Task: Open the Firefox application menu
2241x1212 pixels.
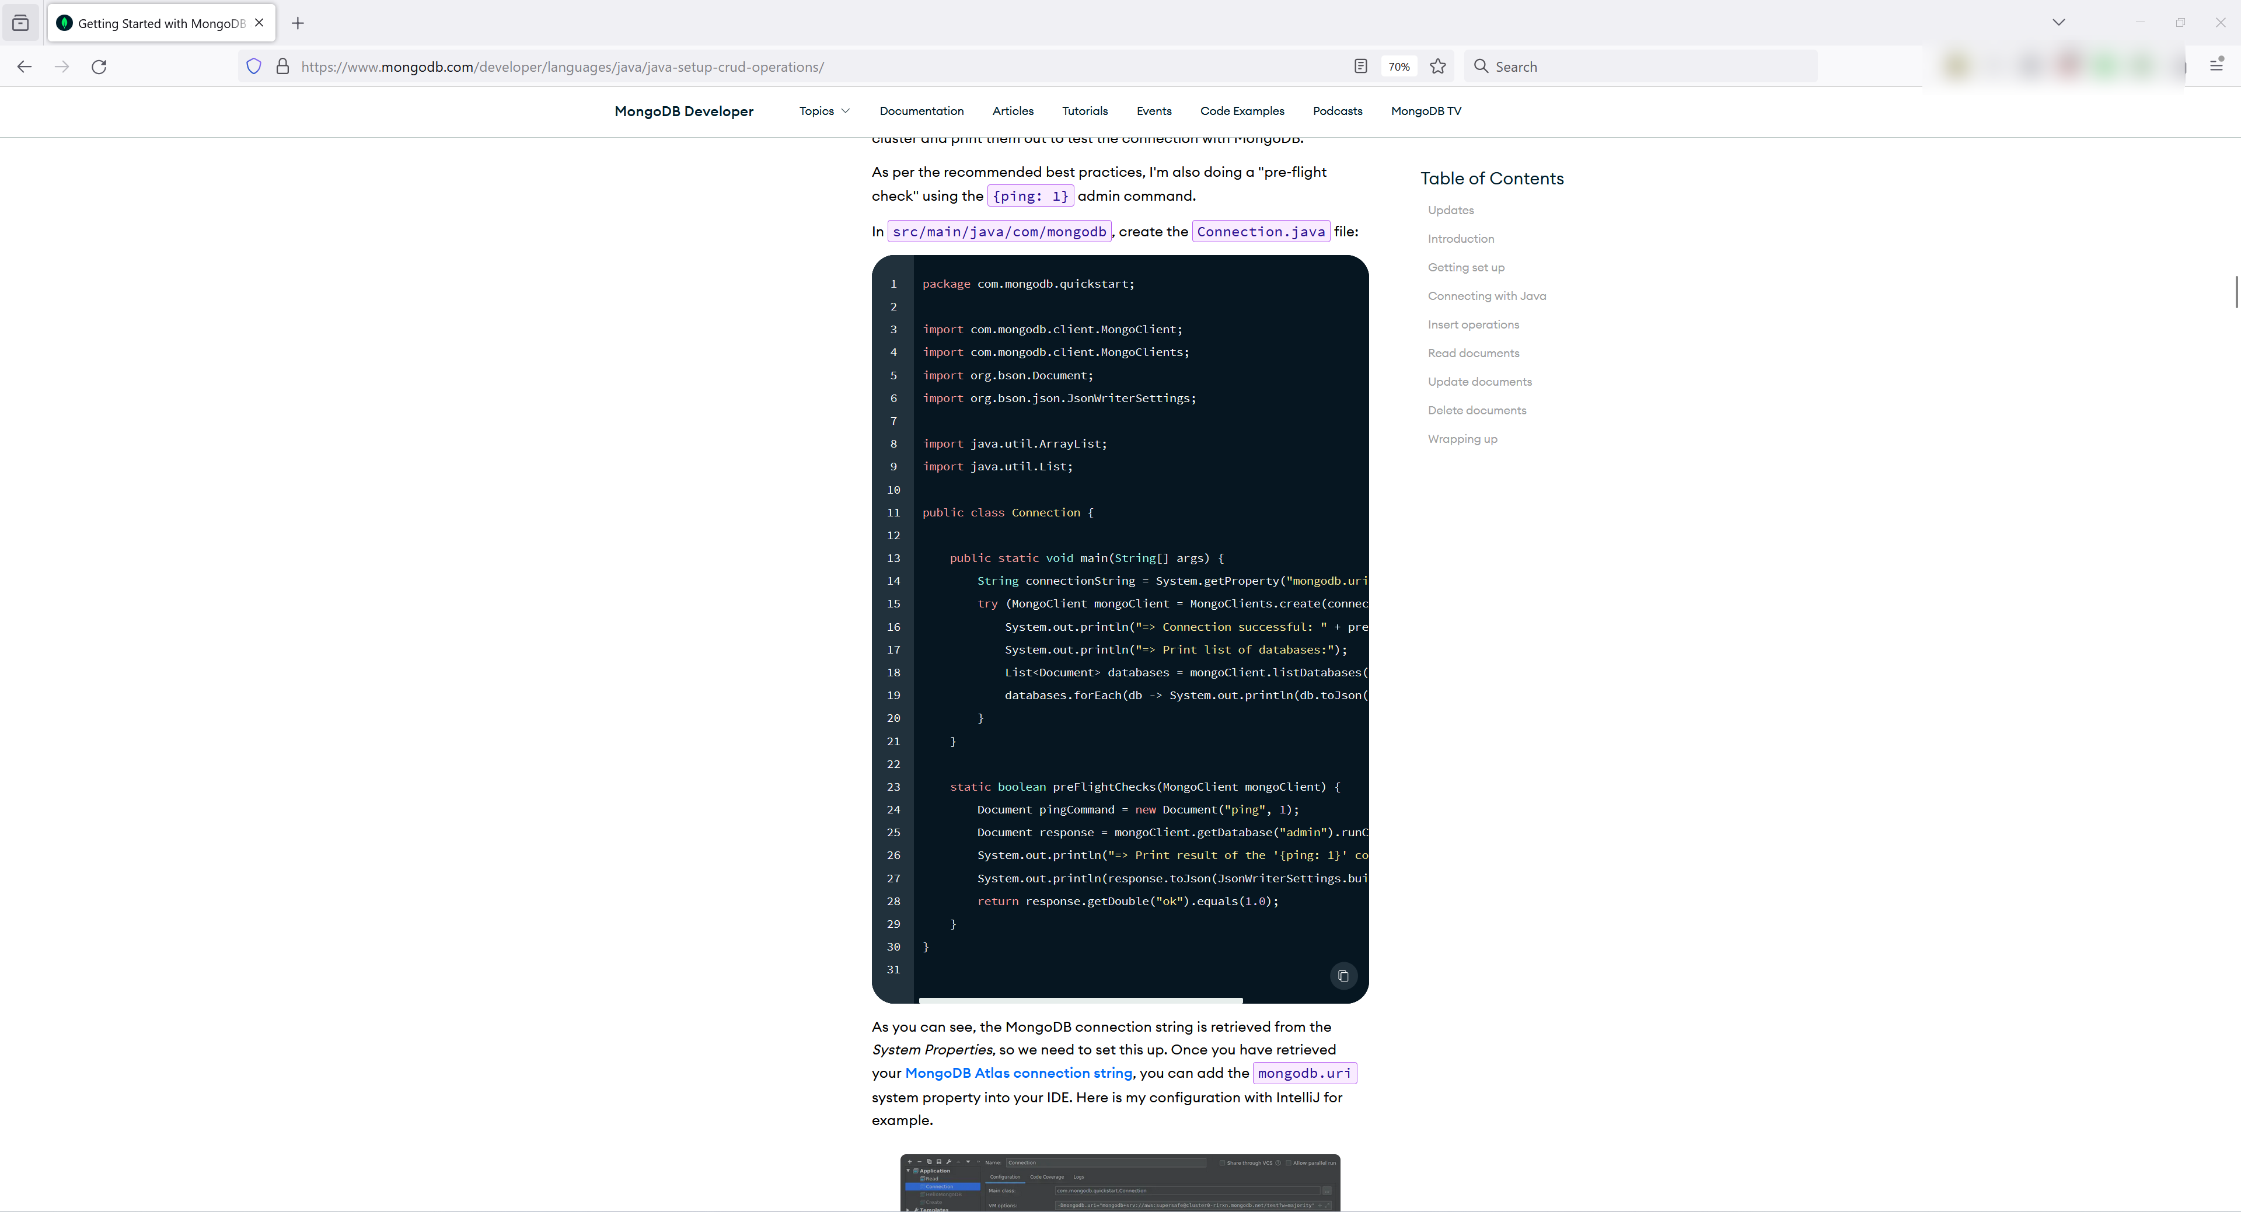Action: pyautogui.click(x=2216, y=66)
